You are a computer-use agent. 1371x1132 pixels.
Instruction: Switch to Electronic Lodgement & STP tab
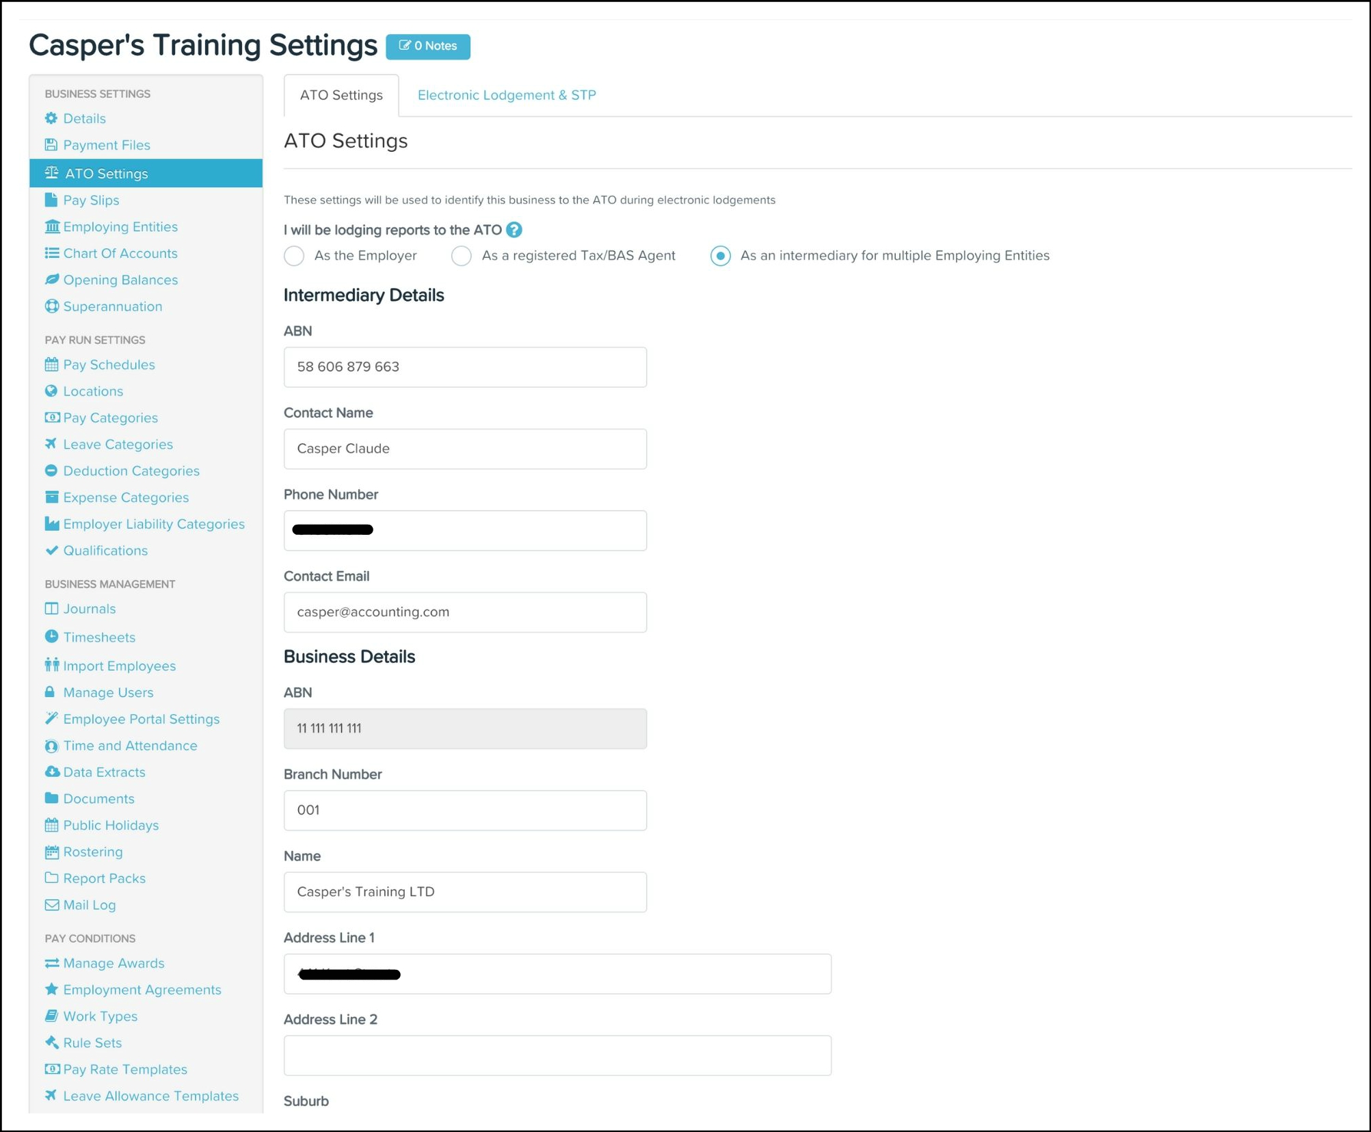click(506, 95)
